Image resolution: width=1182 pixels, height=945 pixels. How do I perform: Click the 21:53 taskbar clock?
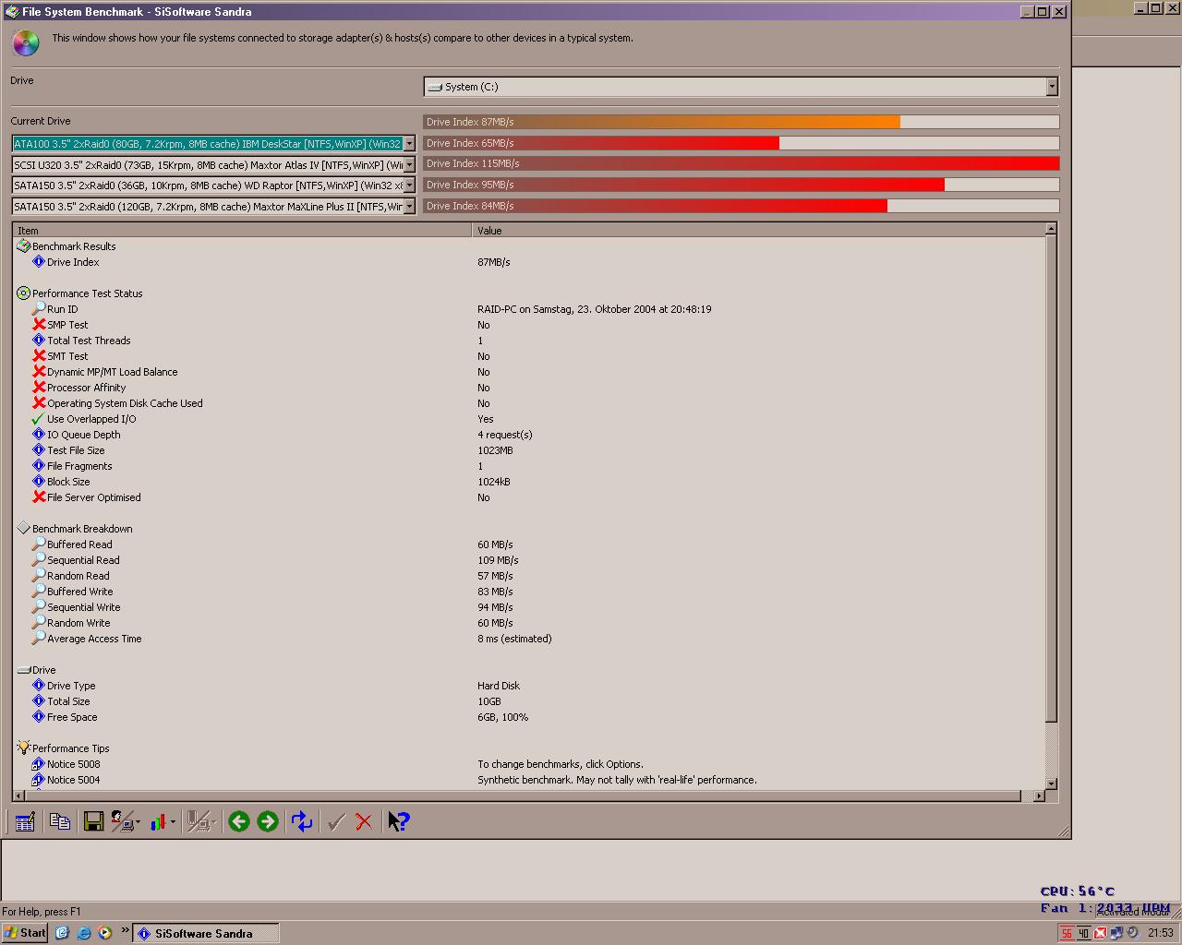[x=1161, y=933]
